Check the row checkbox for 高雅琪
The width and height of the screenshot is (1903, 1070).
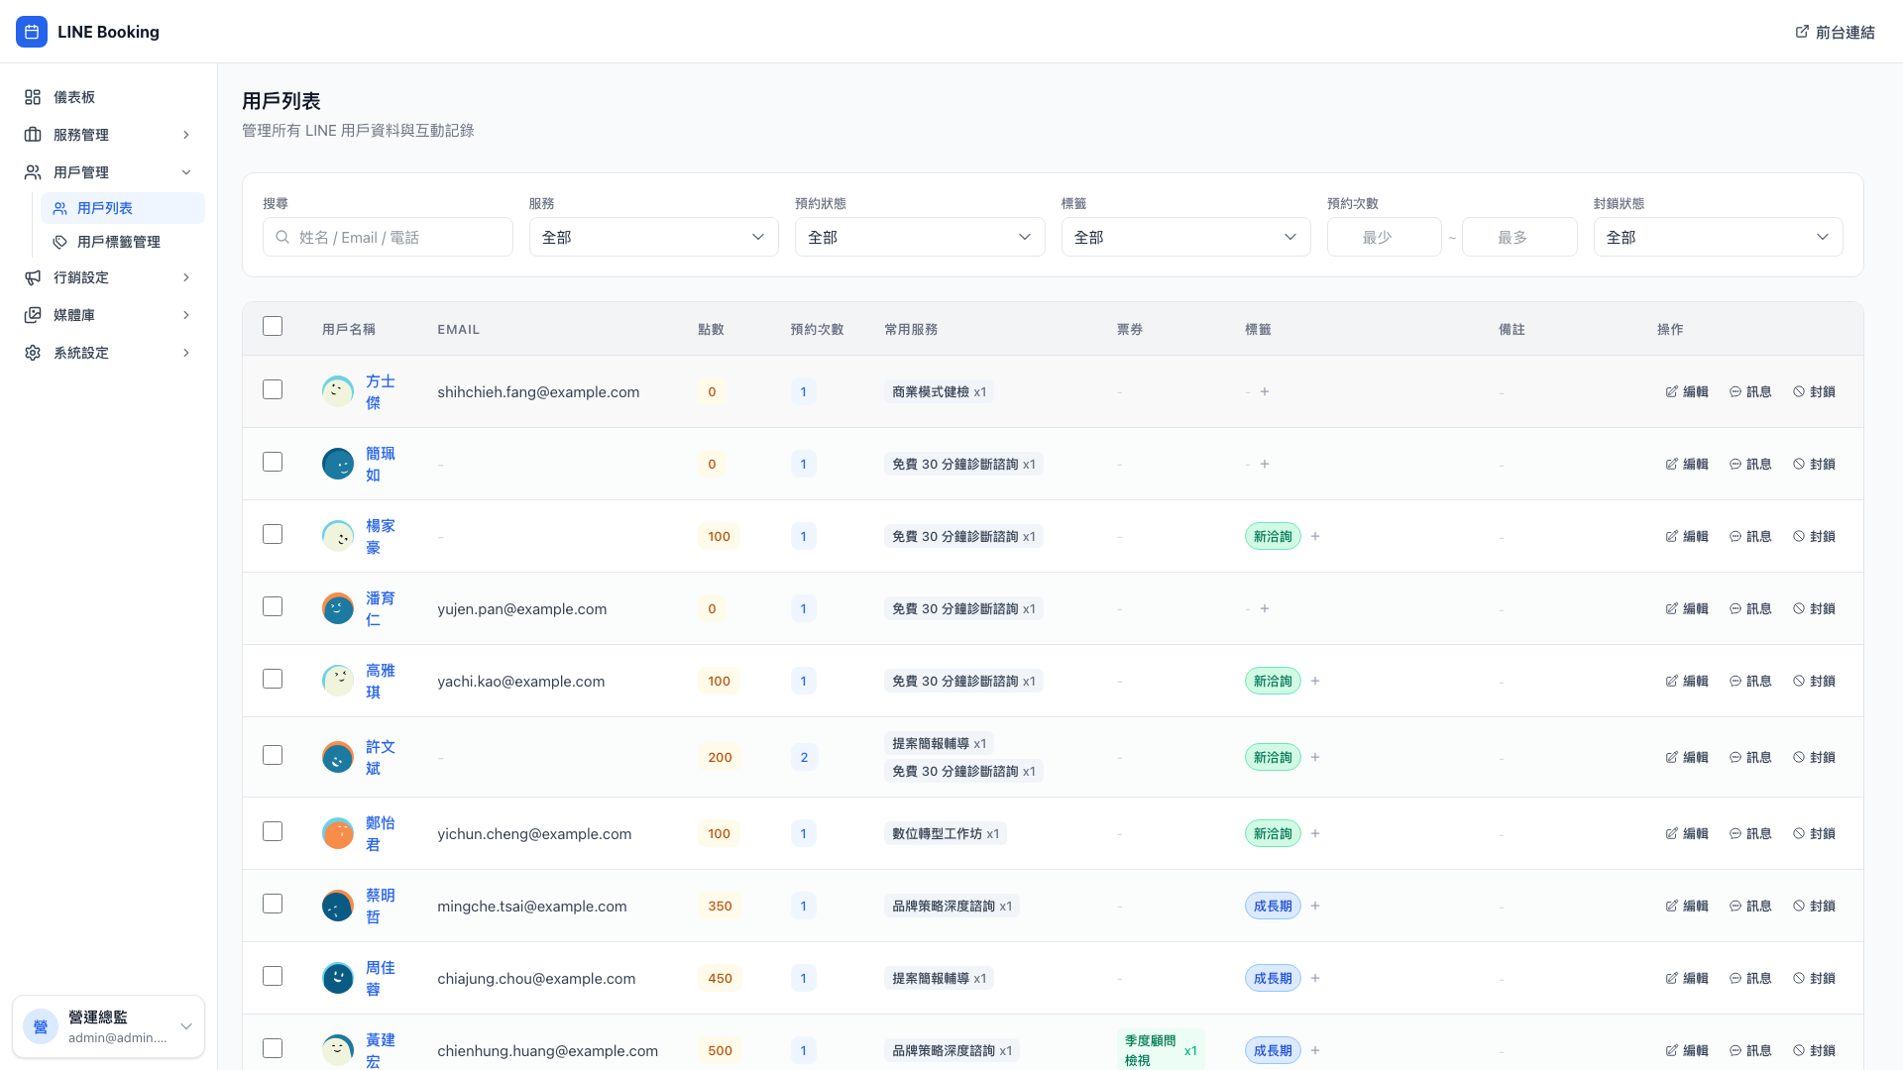point(273,679)
